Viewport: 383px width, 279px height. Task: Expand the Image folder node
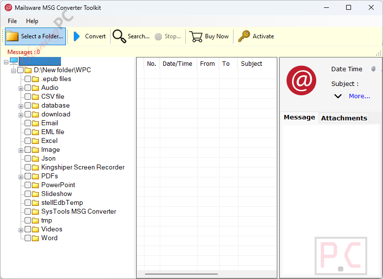pos(21,150)
